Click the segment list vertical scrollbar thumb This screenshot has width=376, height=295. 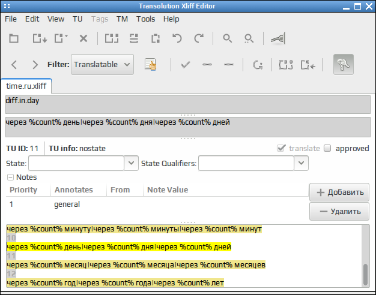(x=365, y=275)
